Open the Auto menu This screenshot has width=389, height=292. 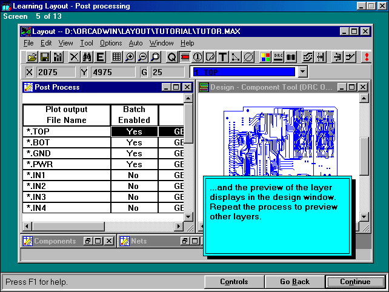tap(136, 43)
